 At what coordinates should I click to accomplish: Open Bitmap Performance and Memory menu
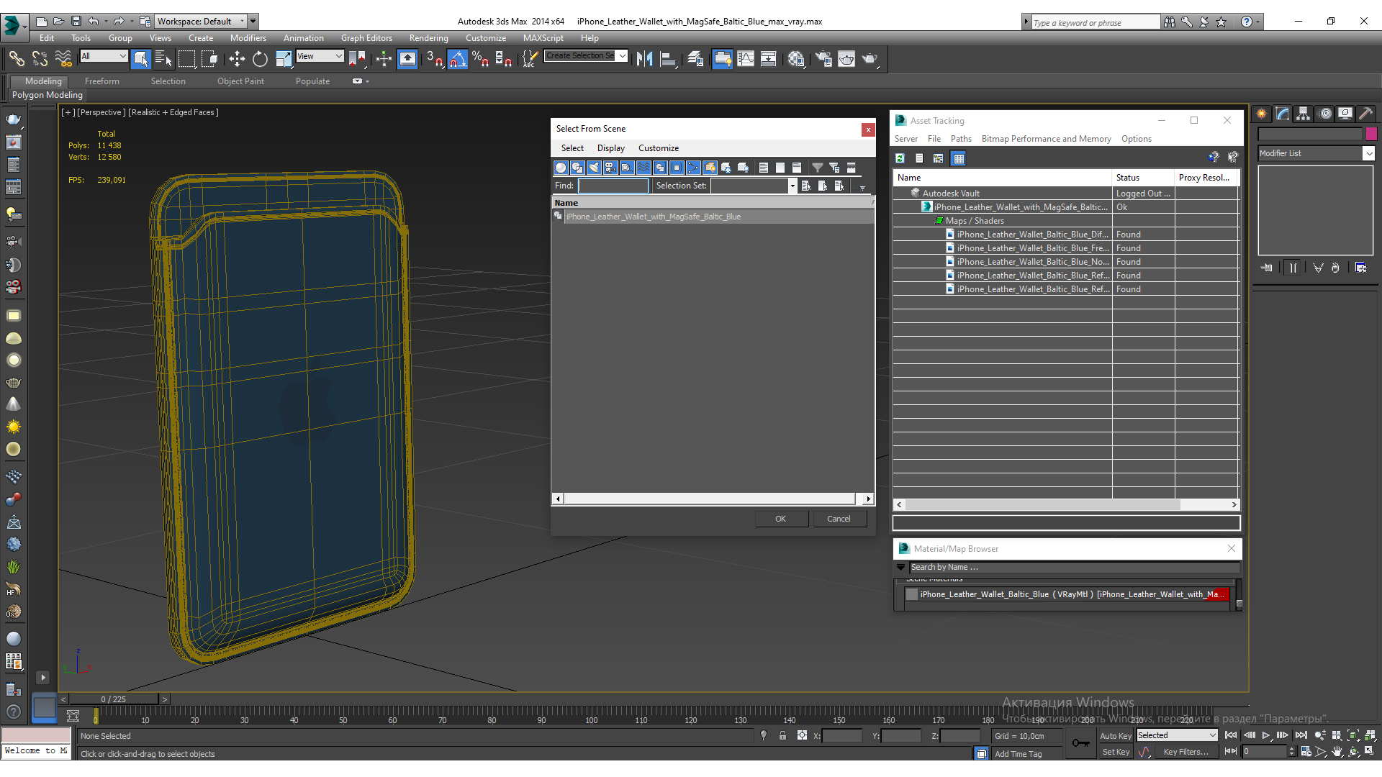point(1046,139)
